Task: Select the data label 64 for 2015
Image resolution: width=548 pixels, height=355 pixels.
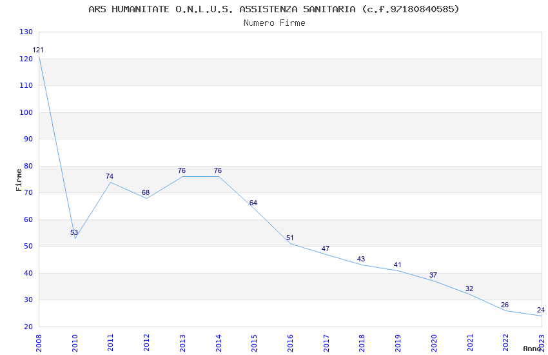Action: point(253,203)
